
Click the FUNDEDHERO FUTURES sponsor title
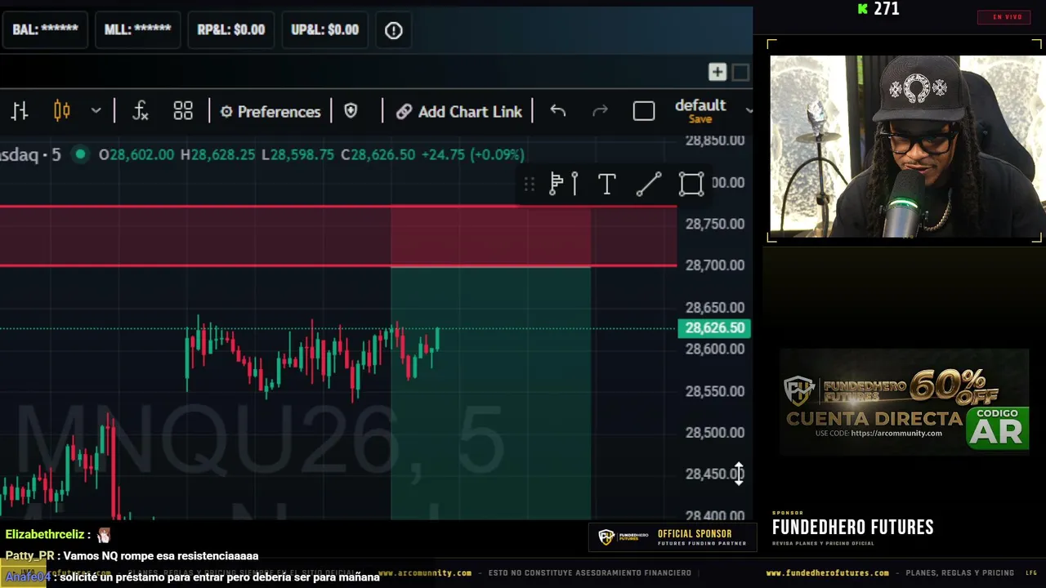coord(852,528)
